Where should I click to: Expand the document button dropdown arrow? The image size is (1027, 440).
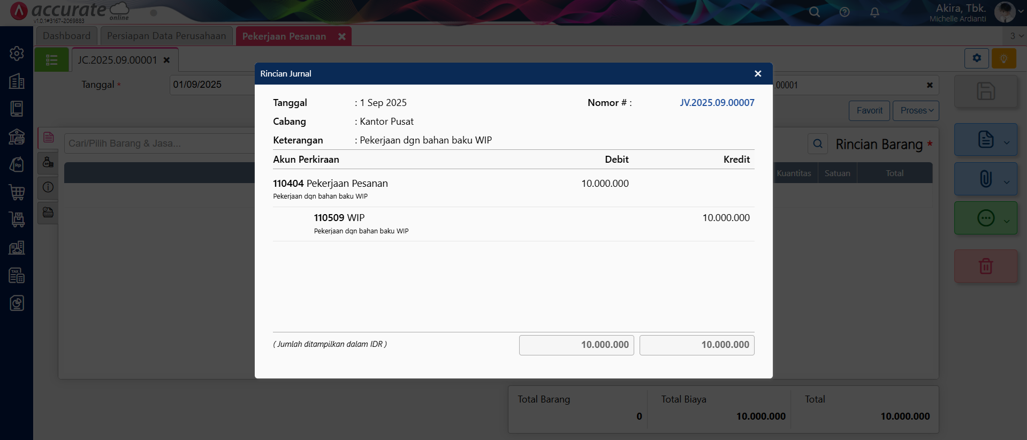pos(1007,142)
